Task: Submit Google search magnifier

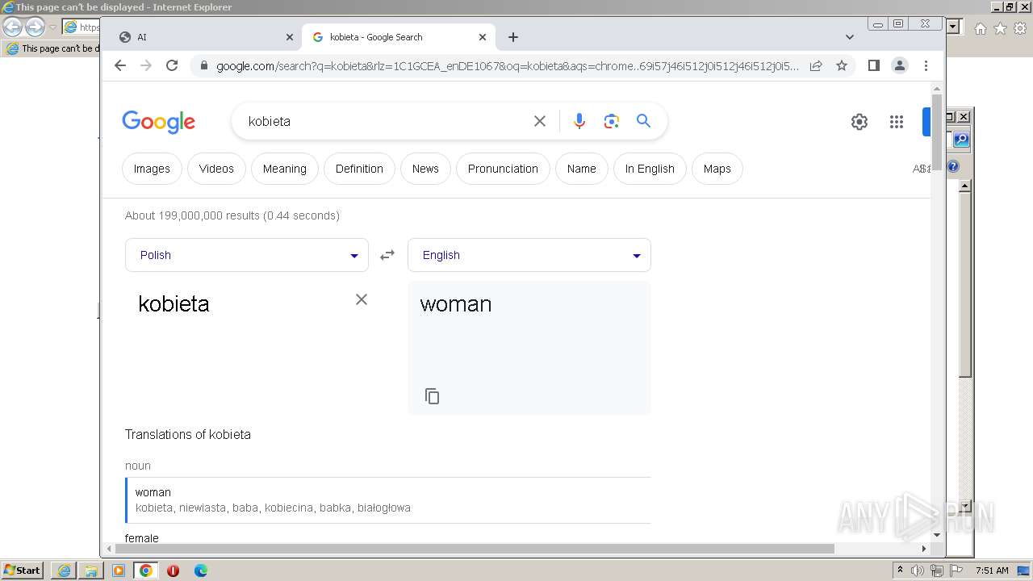Action: (x=643, y=121)
